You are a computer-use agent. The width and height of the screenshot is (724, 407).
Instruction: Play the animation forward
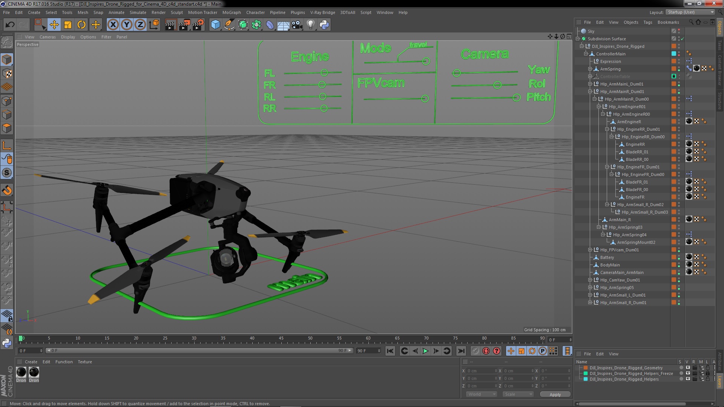point(425,351)
